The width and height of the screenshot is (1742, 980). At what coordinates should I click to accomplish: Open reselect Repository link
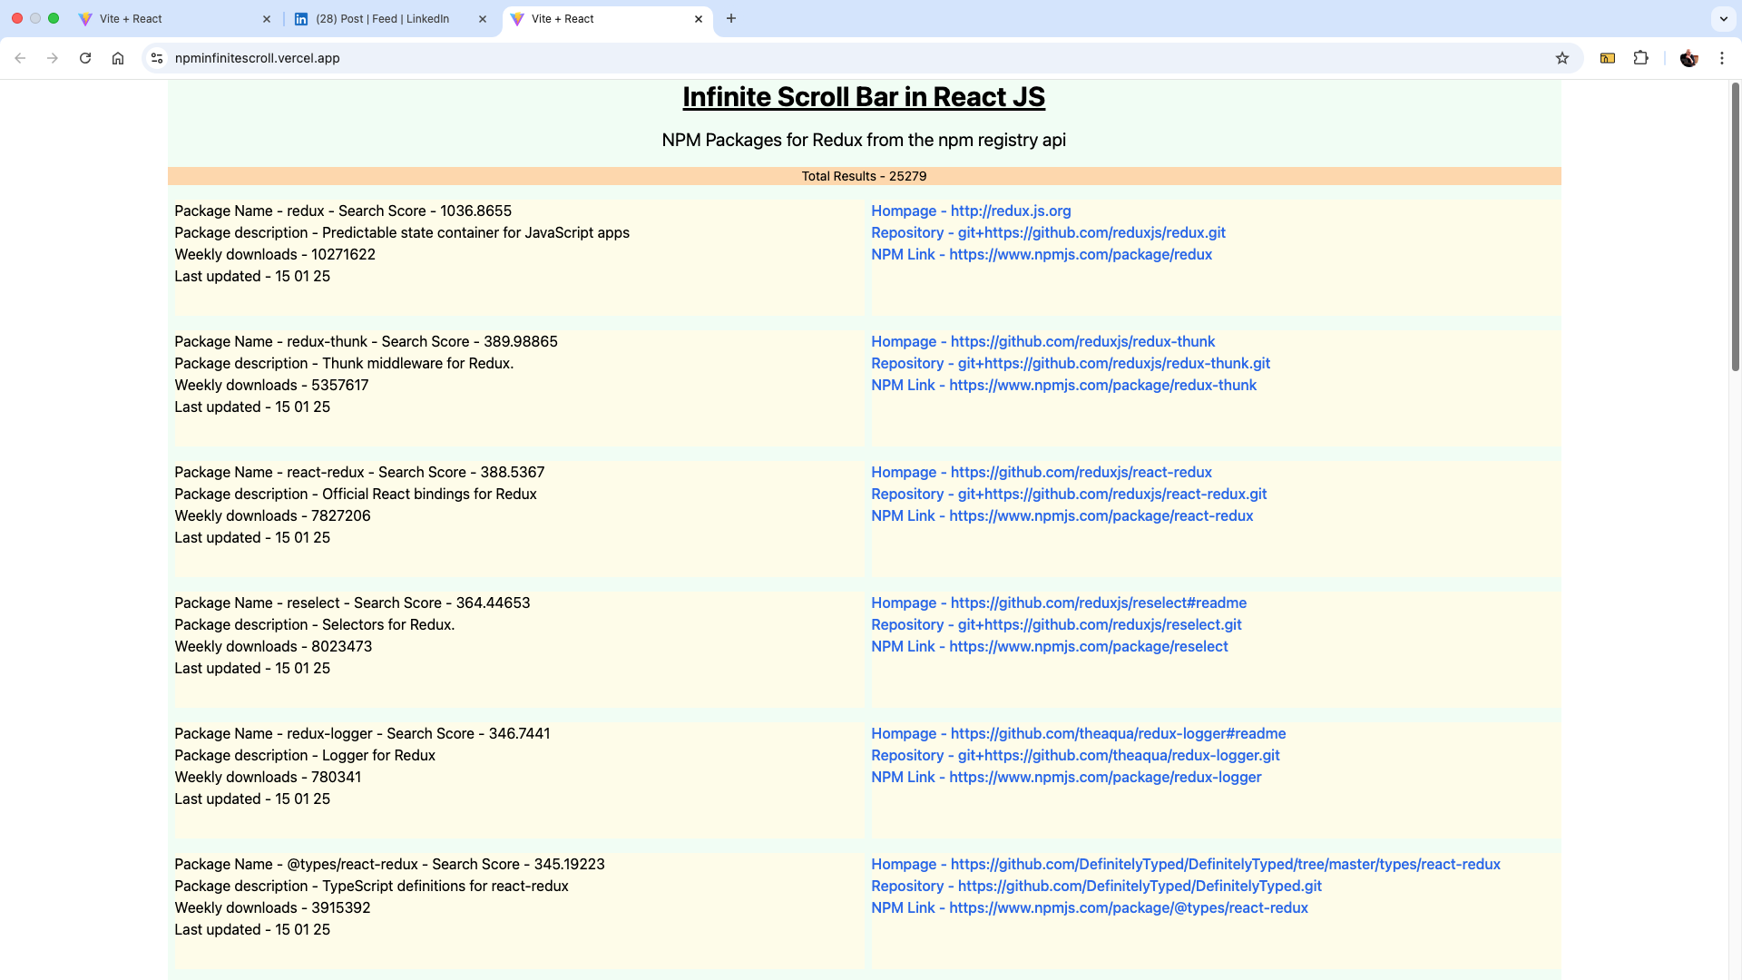[1056, 624]
